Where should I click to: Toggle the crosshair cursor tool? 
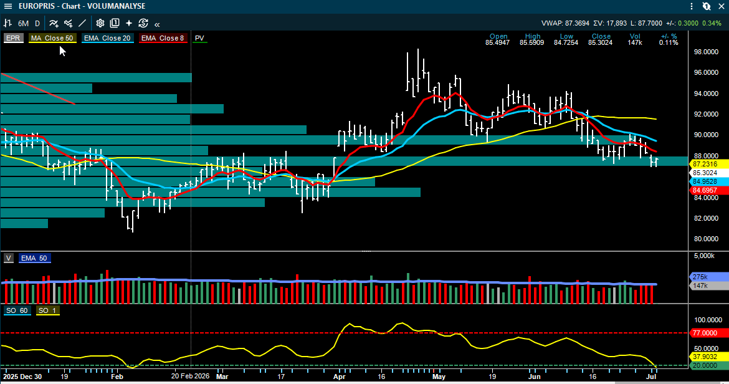(x=129, y=23)
